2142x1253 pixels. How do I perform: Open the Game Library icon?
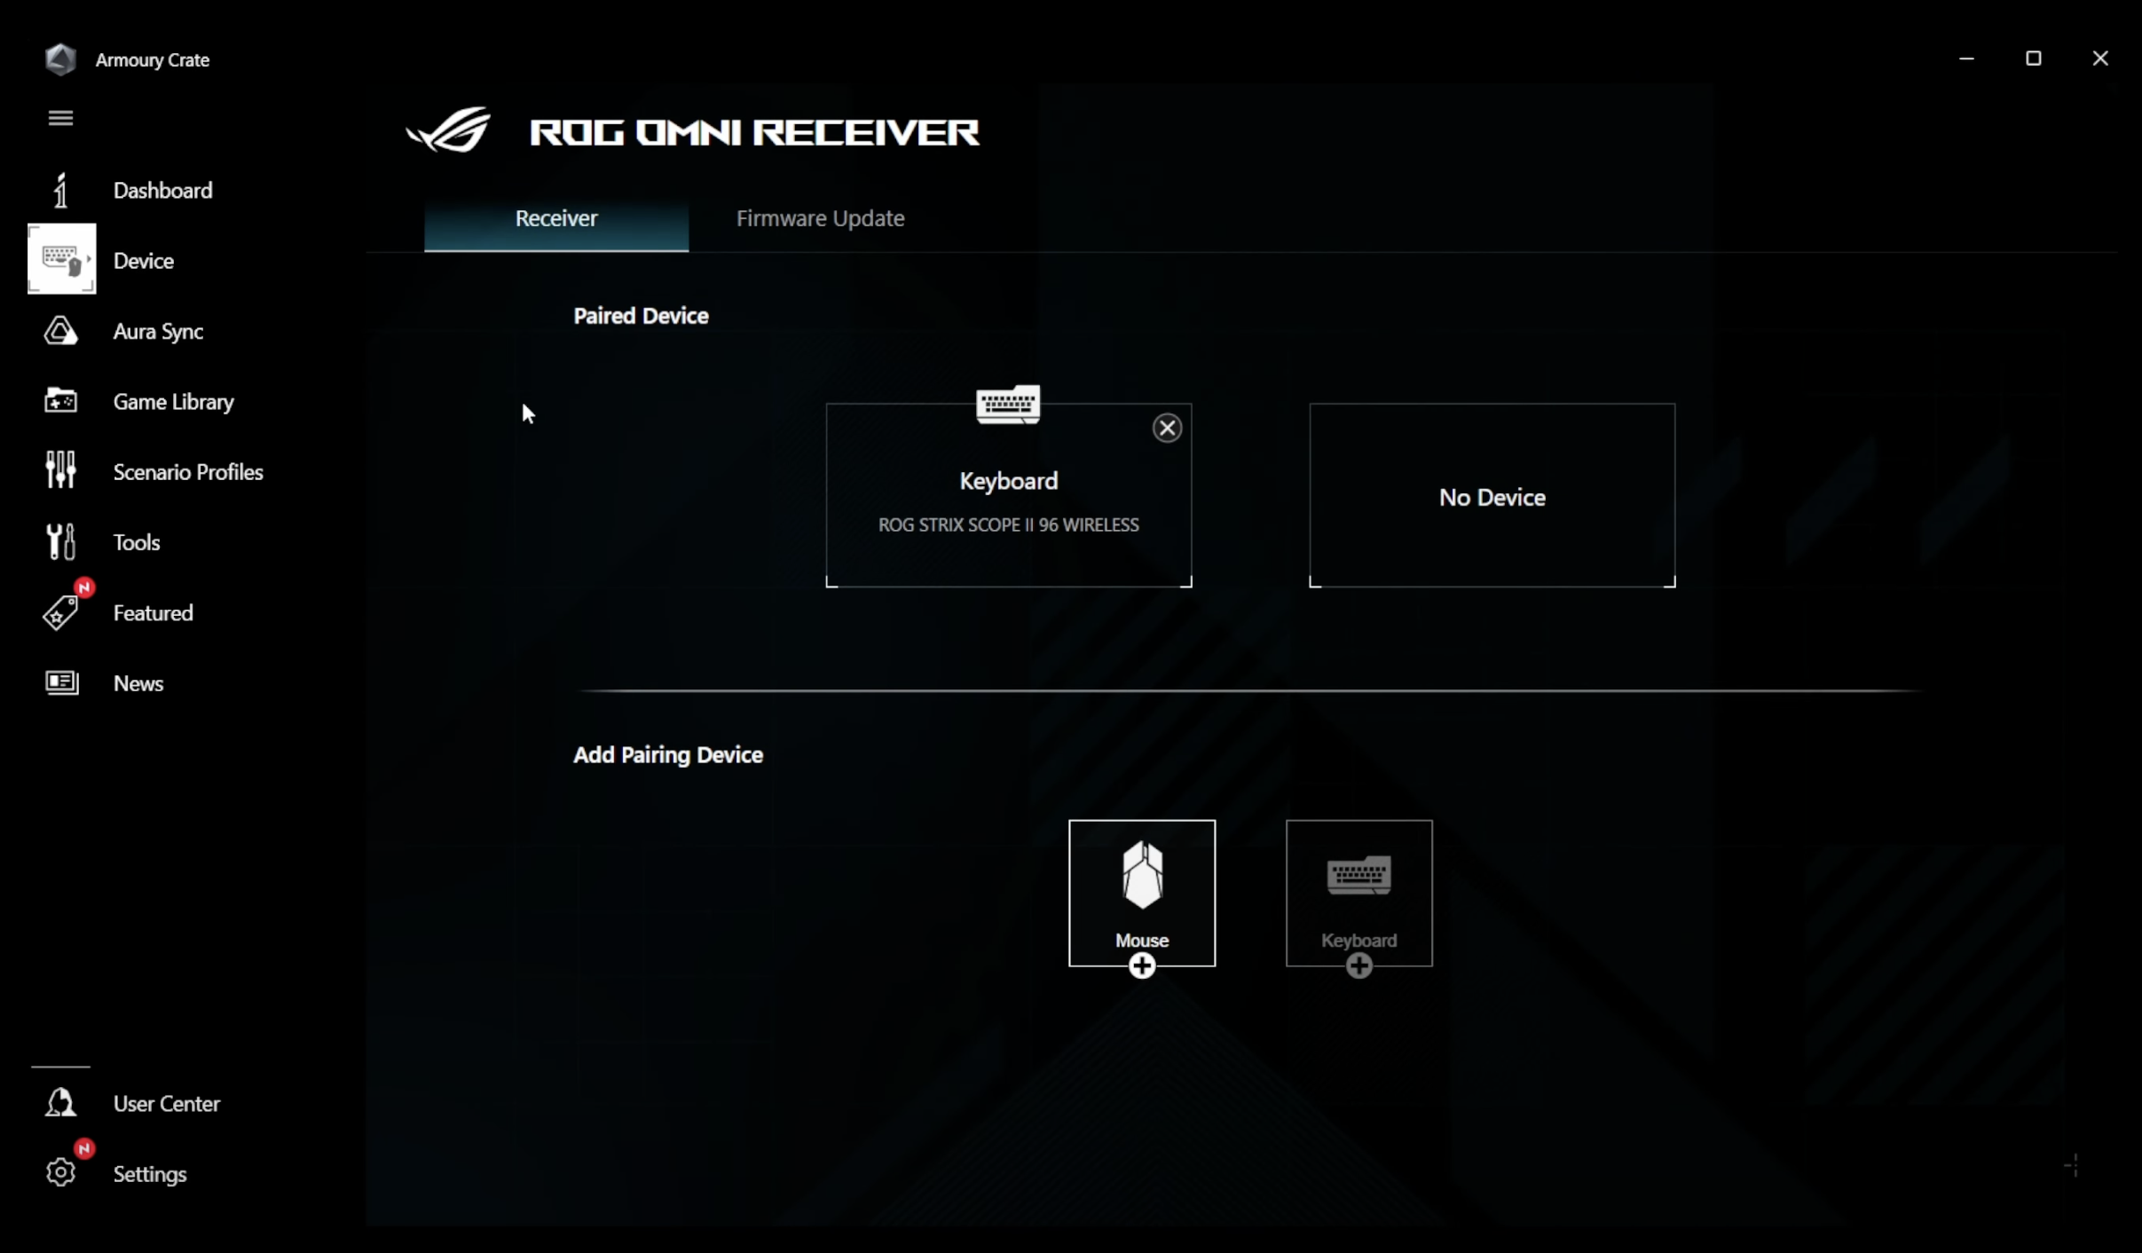coord(60,400)
